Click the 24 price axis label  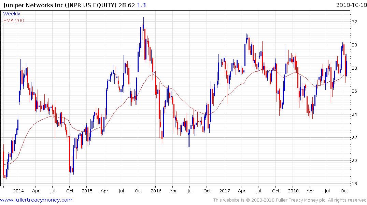pyautogui.click(x=354, y=114)
